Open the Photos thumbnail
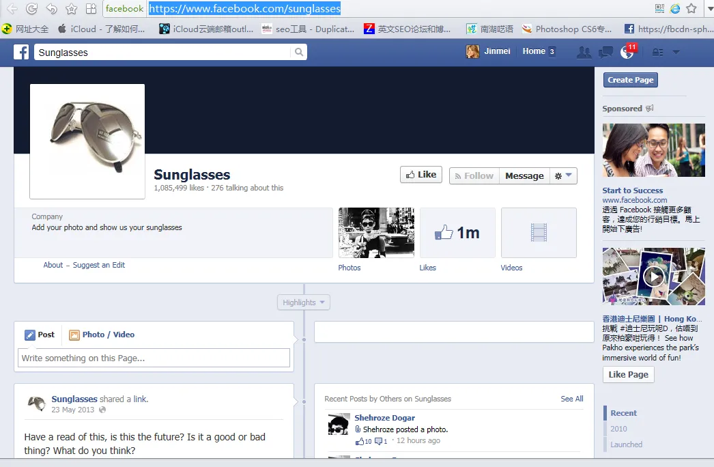714x467 pixels. pyautogui.click(x=376, y=233)
